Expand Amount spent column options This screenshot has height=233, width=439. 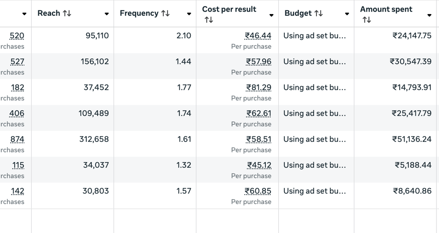coord(429,15)
